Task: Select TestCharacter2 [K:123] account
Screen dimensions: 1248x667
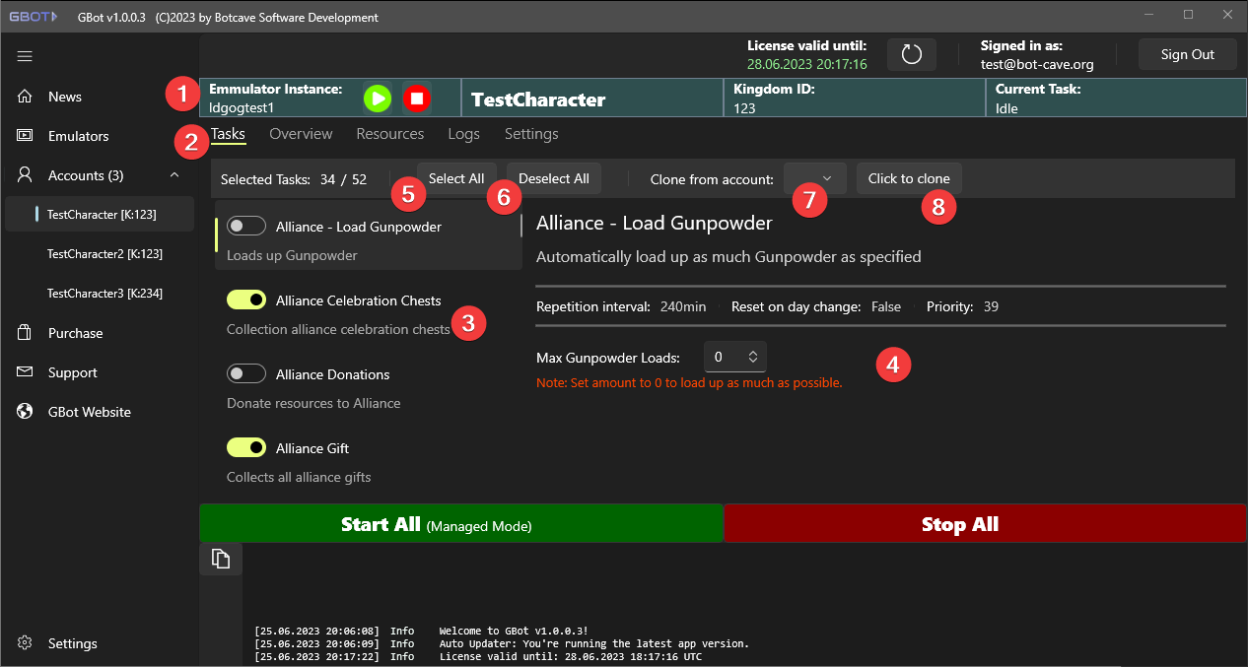Action: pyautogui.click(x=104, y=254)
